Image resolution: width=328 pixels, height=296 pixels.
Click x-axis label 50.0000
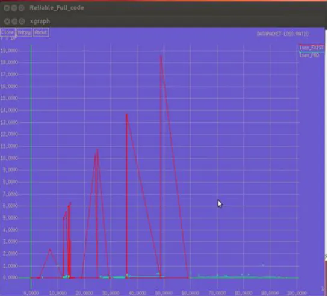click(164, 293)
